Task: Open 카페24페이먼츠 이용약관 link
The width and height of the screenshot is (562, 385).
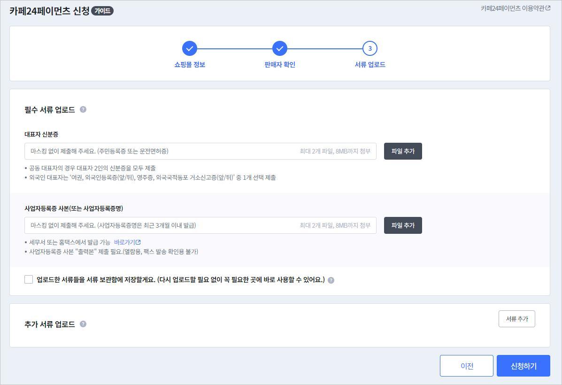Action: (512, 8)
